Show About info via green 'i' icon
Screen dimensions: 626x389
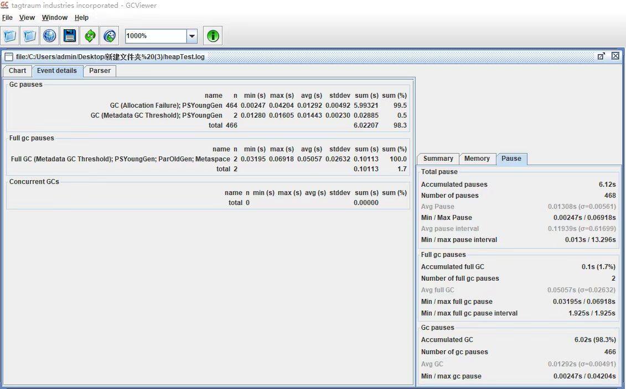click(213, 36)
